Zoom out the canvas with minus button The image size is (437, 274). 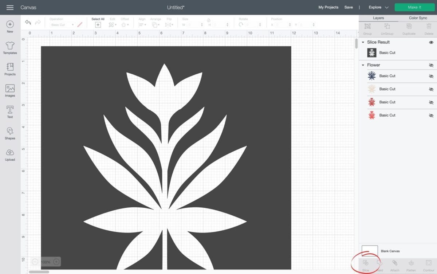[35, 262]
